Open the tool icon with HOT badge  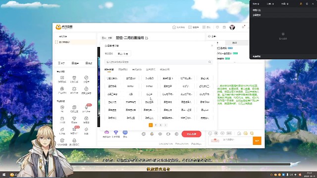[74, 130]
